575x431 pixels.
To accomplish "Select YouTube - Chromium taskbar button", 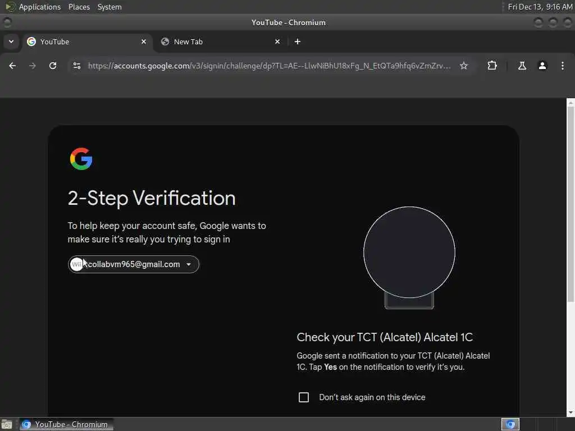I will (66, 424).
